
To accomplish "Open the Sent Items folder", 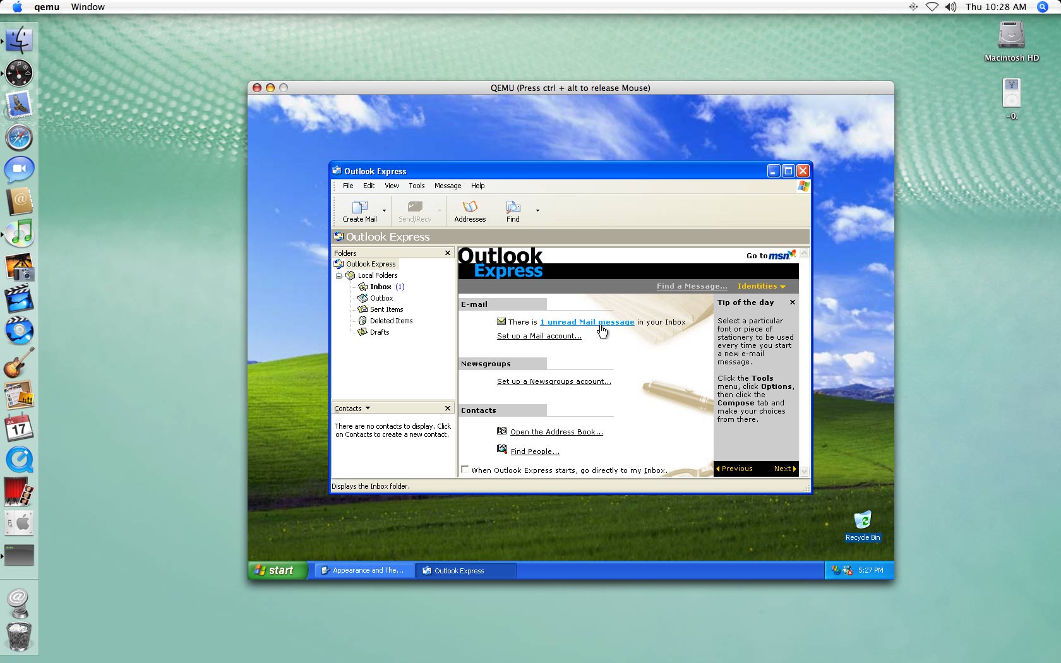I will pyautogui.click(x=386, y=309).
